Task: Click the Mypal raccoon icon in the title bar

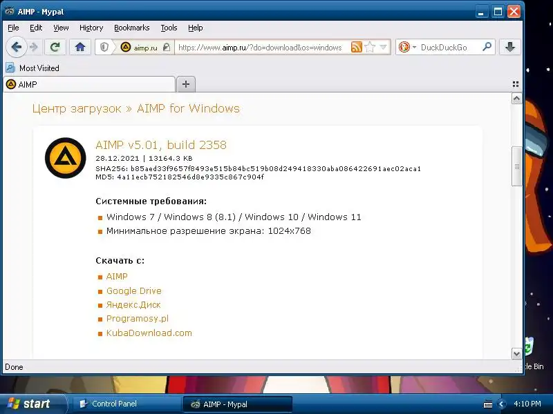Action: click(x=9, y=11)
